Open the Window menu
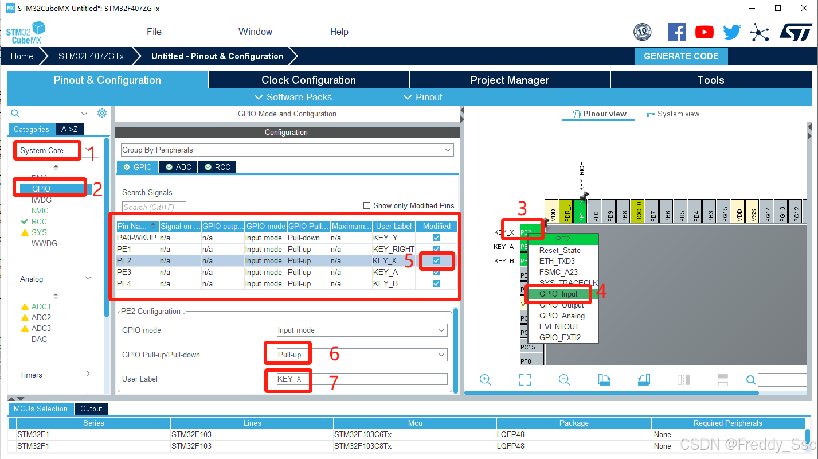This screenshot has height=459, width=818. click(256, 32)
